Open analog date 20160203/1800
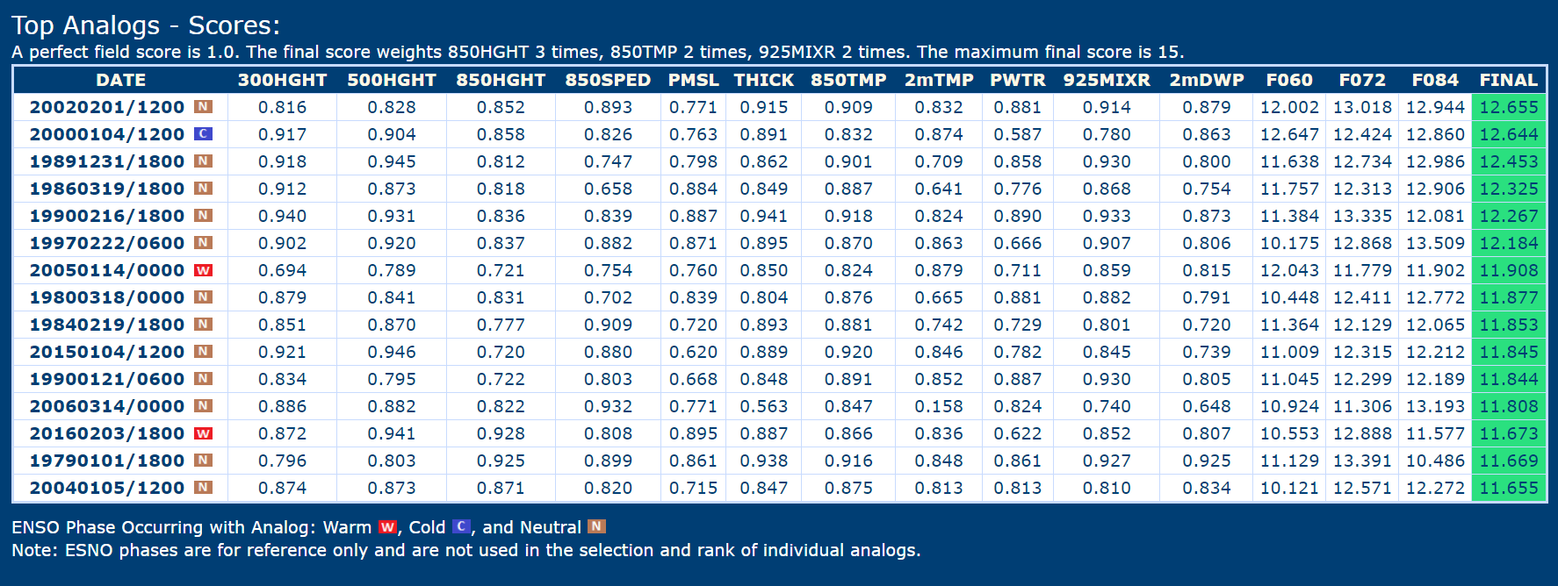1558x586 pixels. pos(107,433)
